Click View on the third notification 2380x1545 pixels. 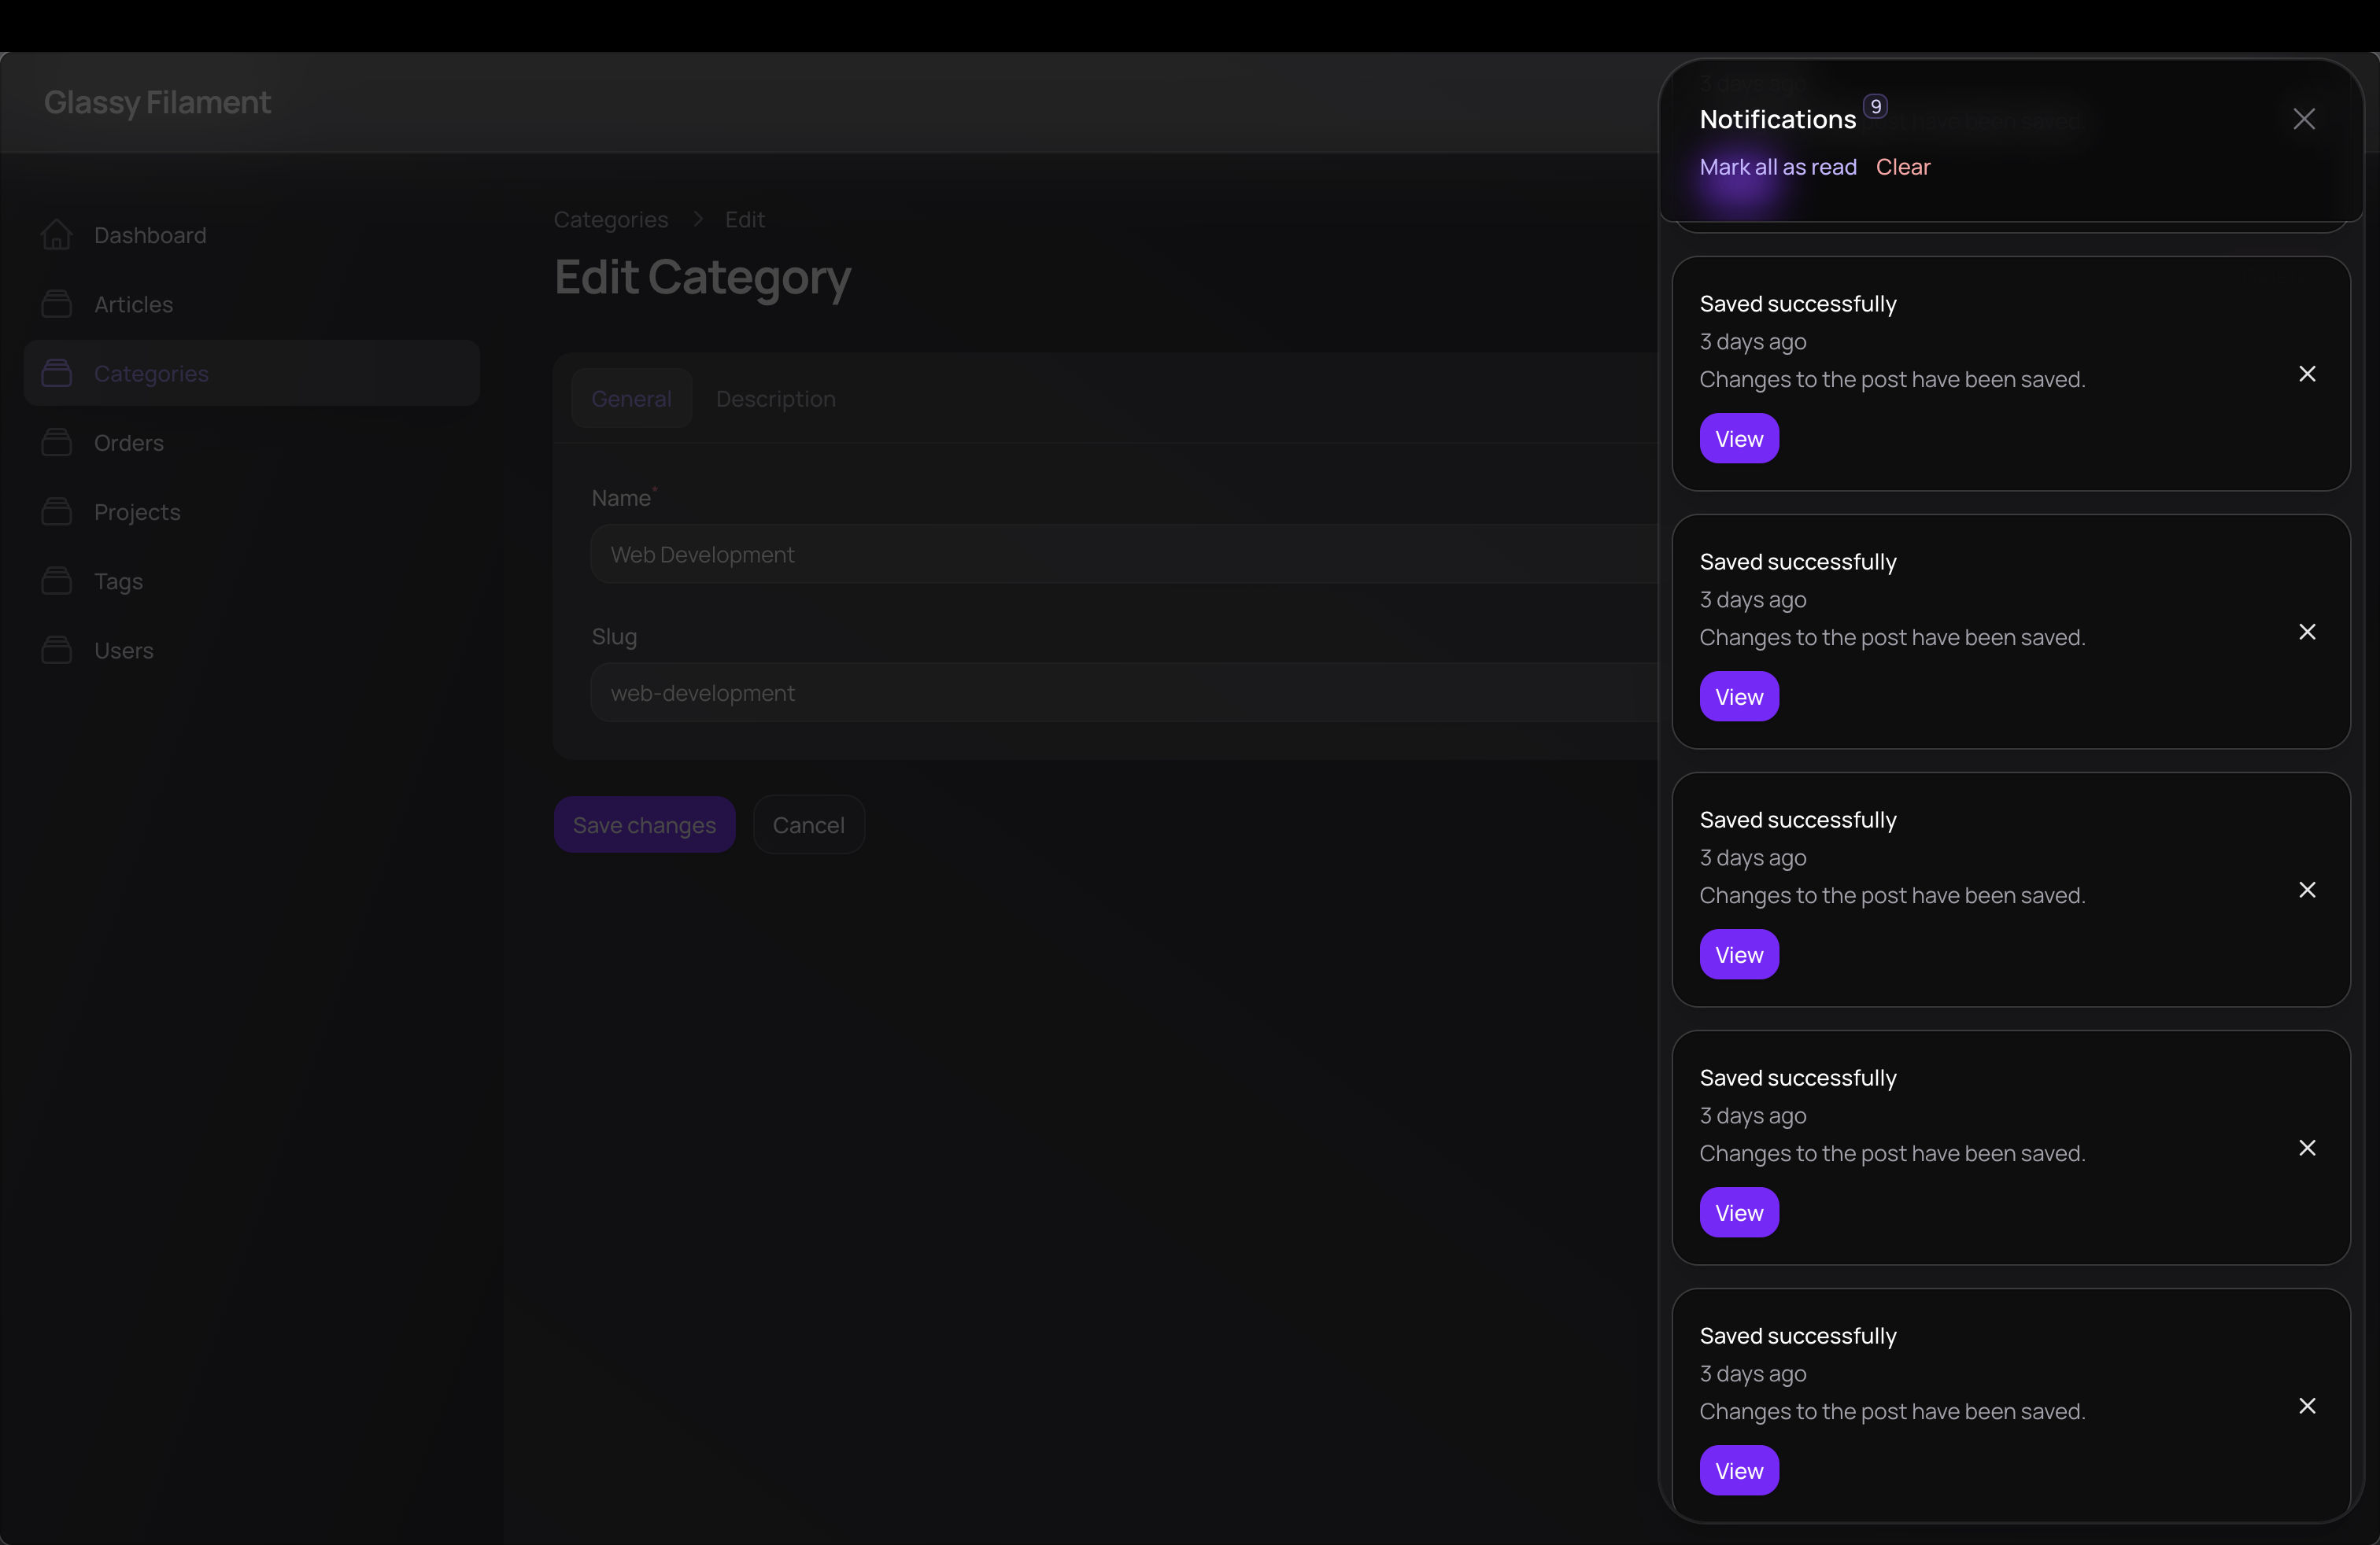pos(1739,954)
